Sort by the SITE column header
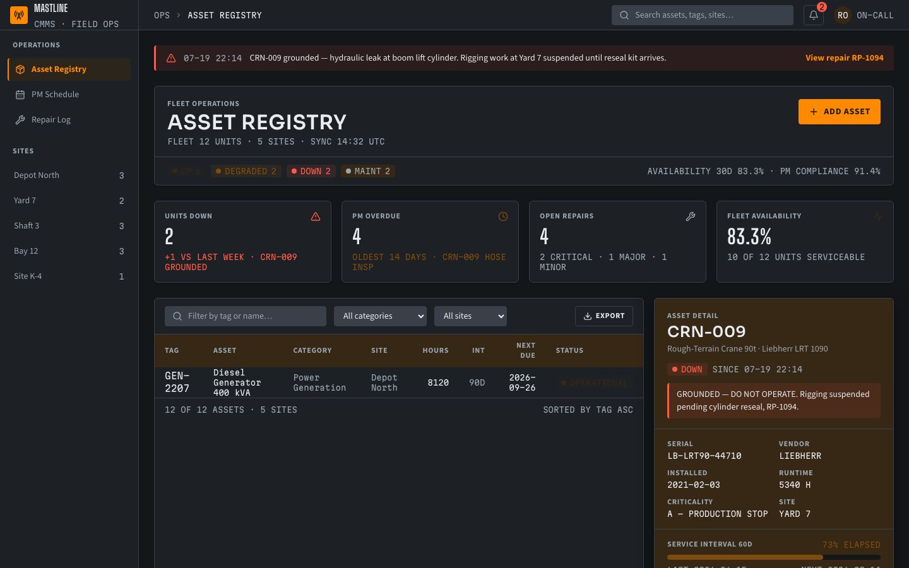 coord(379,350)
